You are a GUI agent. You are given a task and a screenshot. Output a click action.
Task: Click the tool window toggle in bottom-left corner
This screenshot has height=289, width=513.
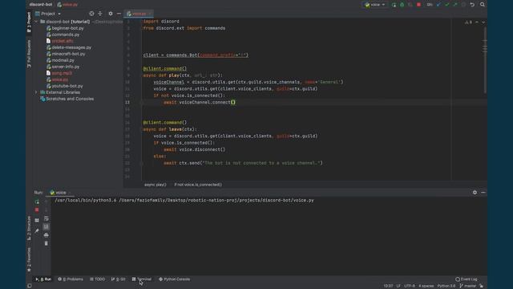click(30, 286)
